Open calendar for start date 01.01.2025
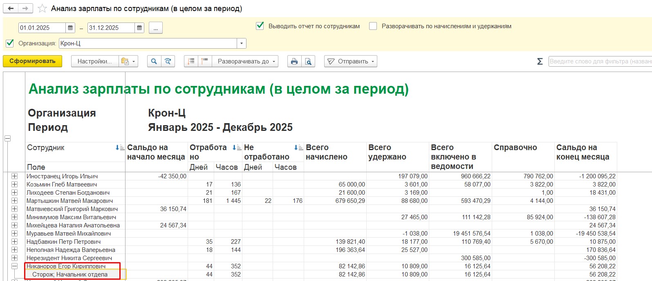The height and width of the screenshot is (281, 652). [70, 28]
